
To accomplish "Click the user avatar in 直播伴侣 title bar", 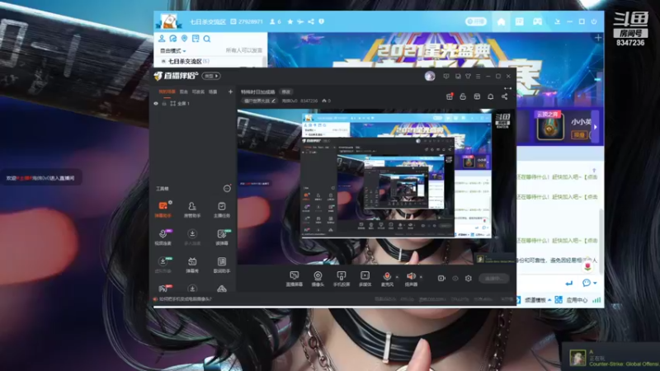I will pyautogui.click(x=430, y=76).
